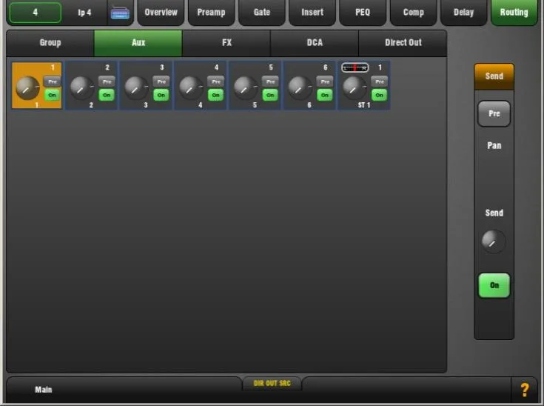Open the Preamp tab

coord(211,13)
